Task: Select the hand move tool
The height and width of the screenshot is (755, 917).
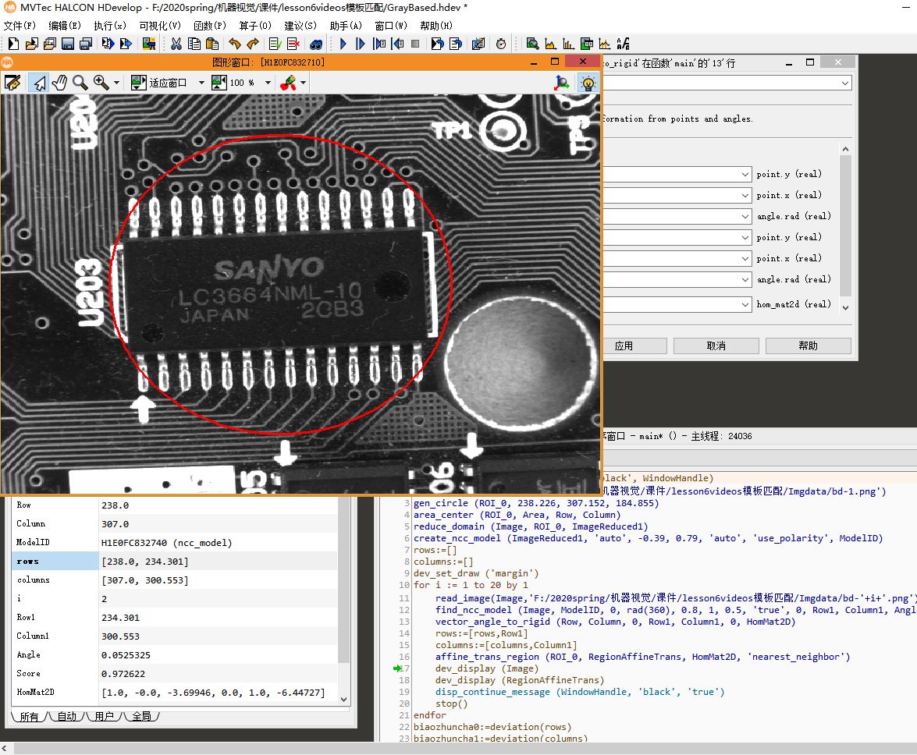Action: coord(59,83)
